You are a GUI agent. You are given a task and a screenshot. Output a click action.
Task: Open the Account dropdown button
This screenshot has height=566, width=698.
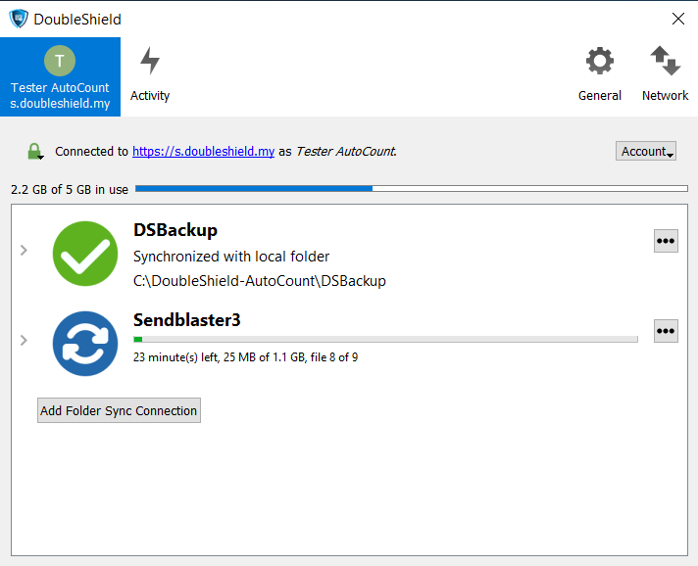pyautogui.click(x=646, y=151)
